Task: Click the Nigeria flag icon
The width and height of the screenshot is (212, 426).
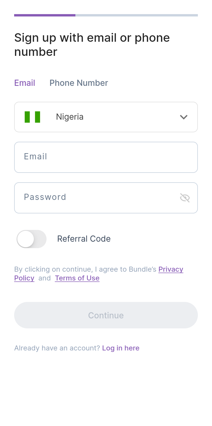Action: click(32, 117)
